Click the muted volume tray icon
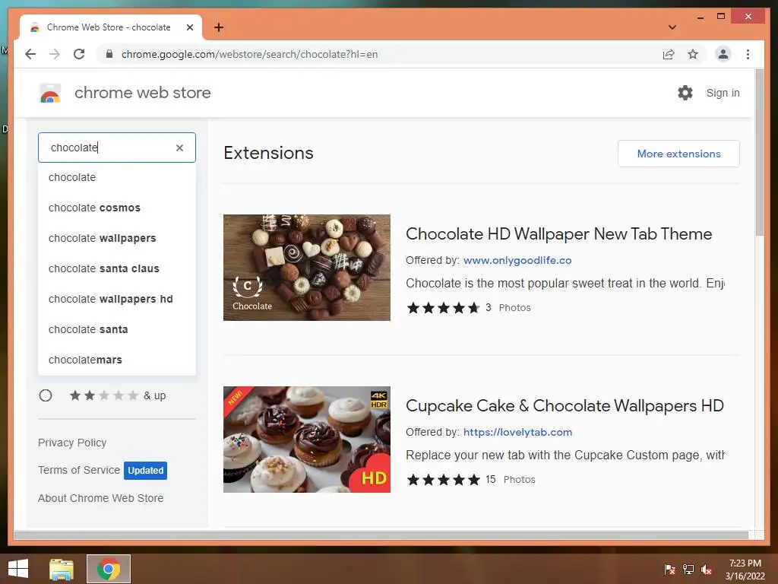 click(707, 569)
